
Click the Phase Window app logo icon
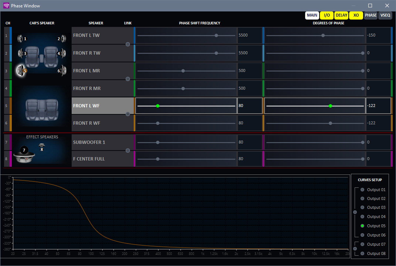pyautogui.click(x=6, y=6)
